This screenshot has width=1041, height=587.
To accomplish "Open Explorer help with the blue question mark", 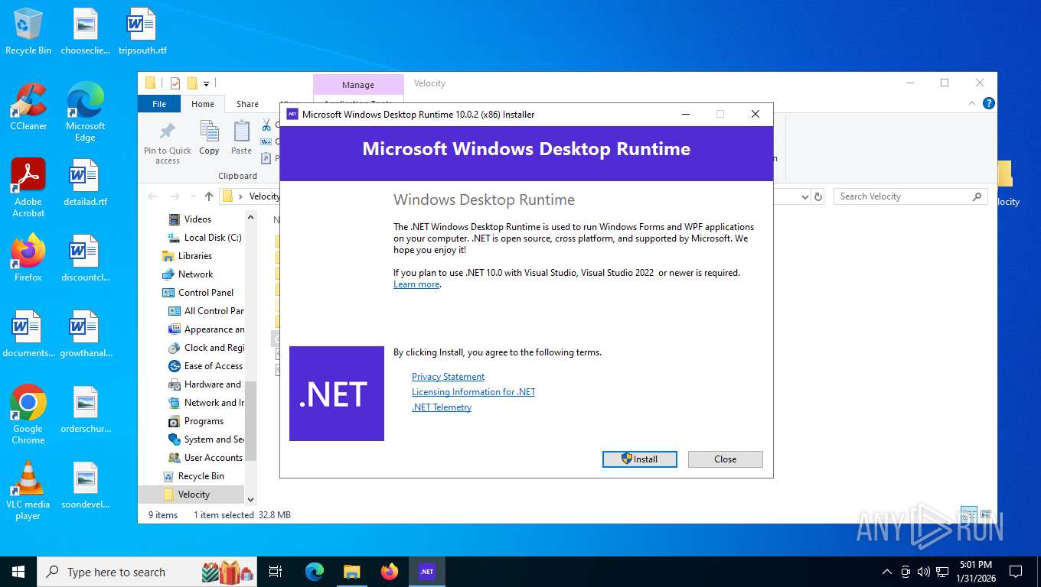I will (x=988, y=103).
